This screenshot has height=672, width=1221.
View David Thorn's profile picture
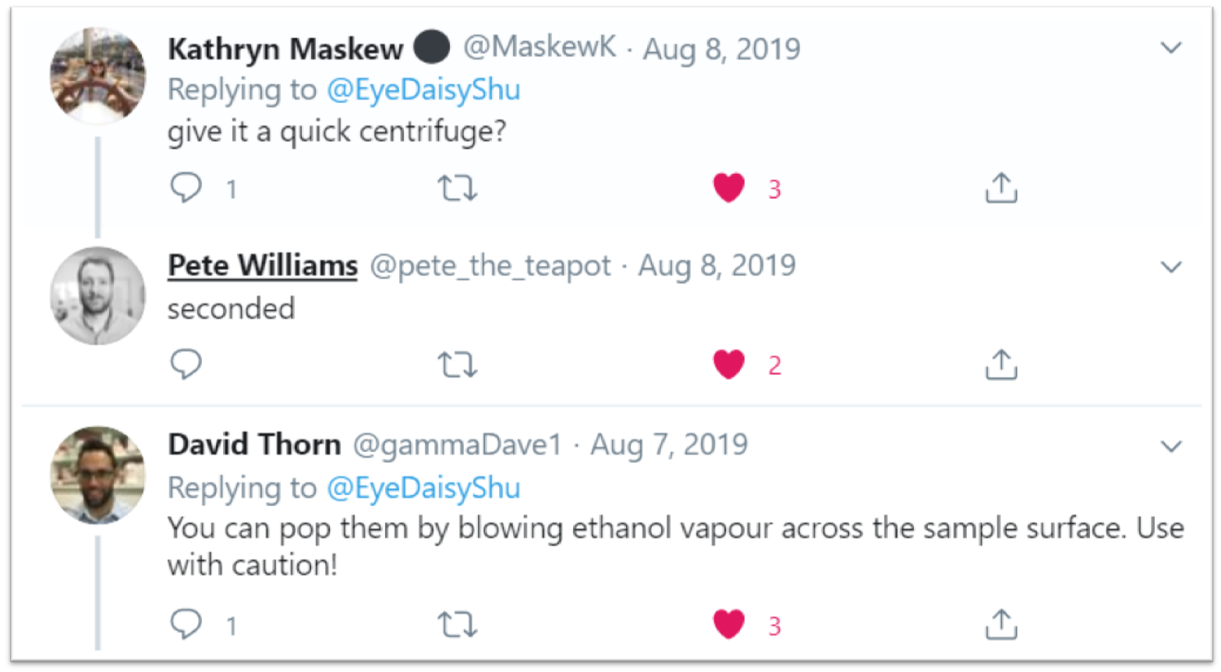(97, 474)
